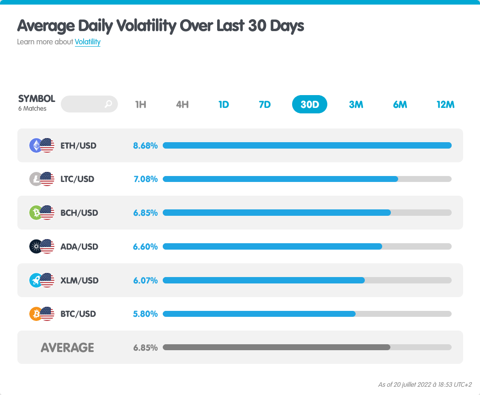This screenshot has height=395, width=480.
Task: Click the BCH/USD Bitcoin Cash icon
Action: [35, 213]
